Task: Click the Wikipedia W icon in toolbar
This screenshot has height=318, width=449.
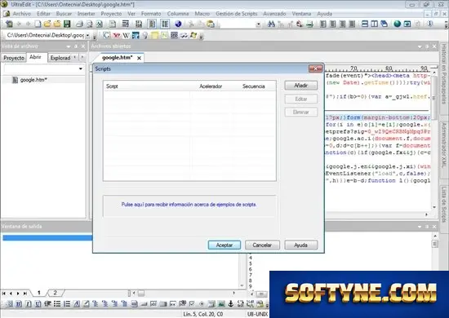Action: tap(126, 35)
